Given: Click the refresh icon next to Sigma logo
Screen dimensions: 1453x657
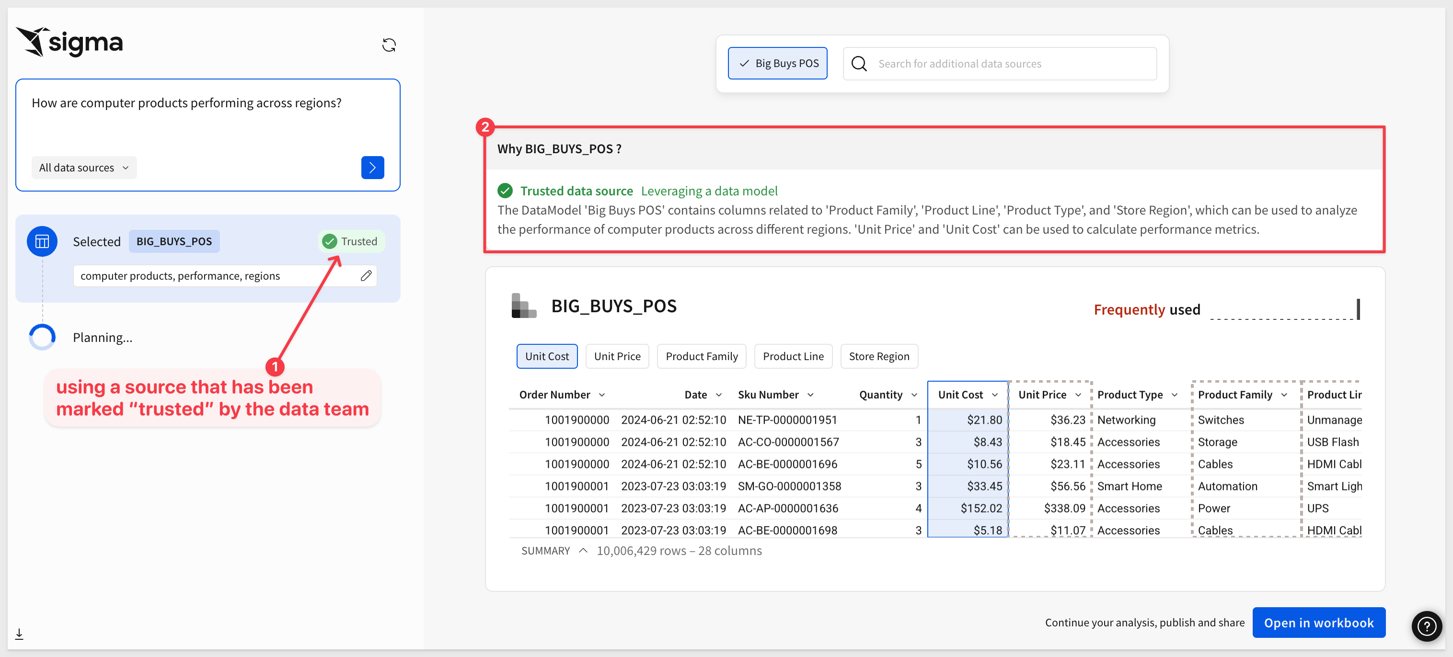Looking at the screenshot, I should tap(389, 45).
